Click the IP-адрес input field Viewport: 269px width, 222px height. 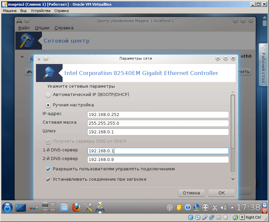pyautogui.click(x=158, y=115)
